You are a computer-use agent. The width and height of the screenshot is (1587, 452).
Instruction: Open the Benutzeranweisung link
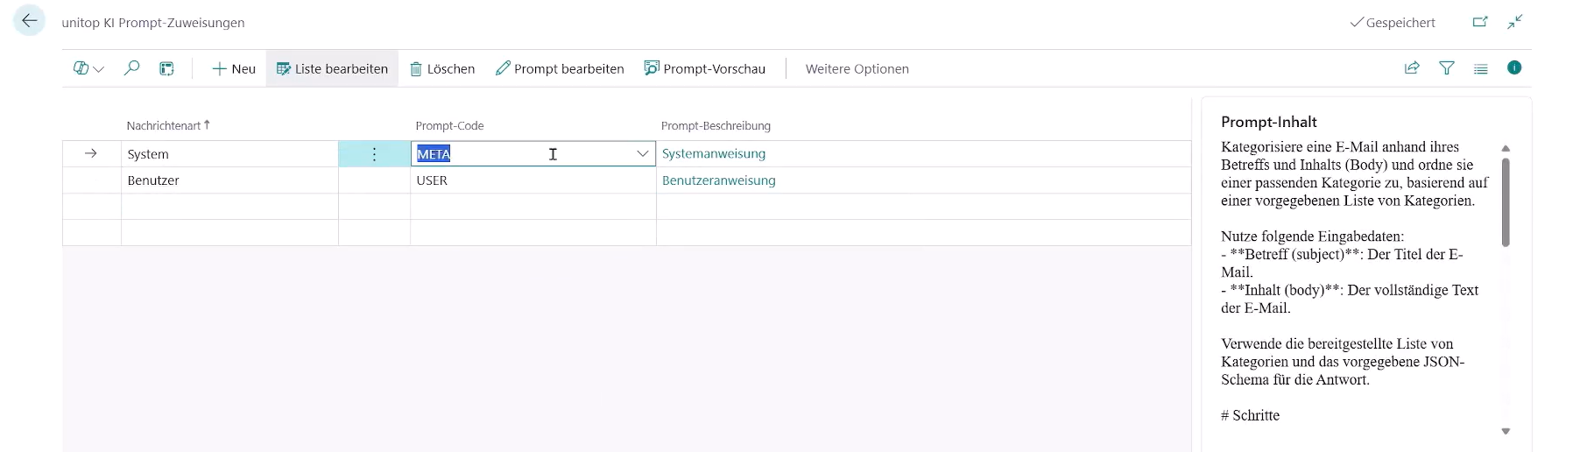pos(719,180)
